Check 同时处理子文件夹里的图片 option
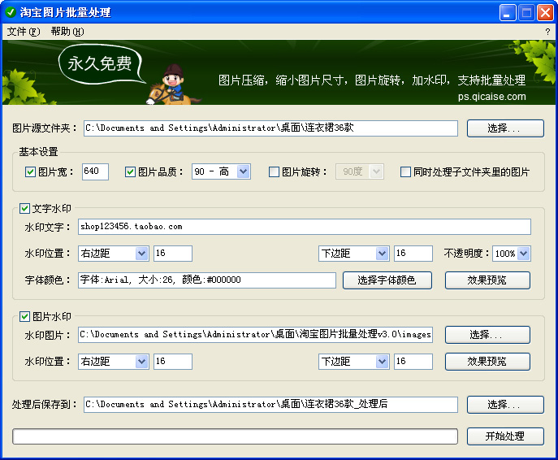The width and height of the screenshot is (558, 460). pos(406,172)
